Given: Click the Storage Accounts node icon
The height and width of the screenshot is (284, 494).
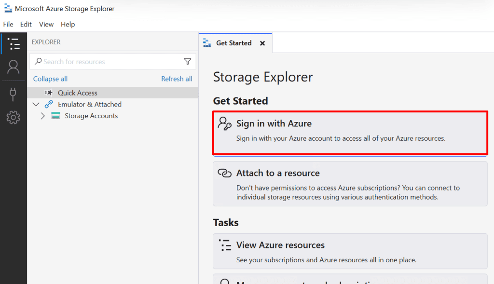Looking at the screenshot, I should coord(55,116).
